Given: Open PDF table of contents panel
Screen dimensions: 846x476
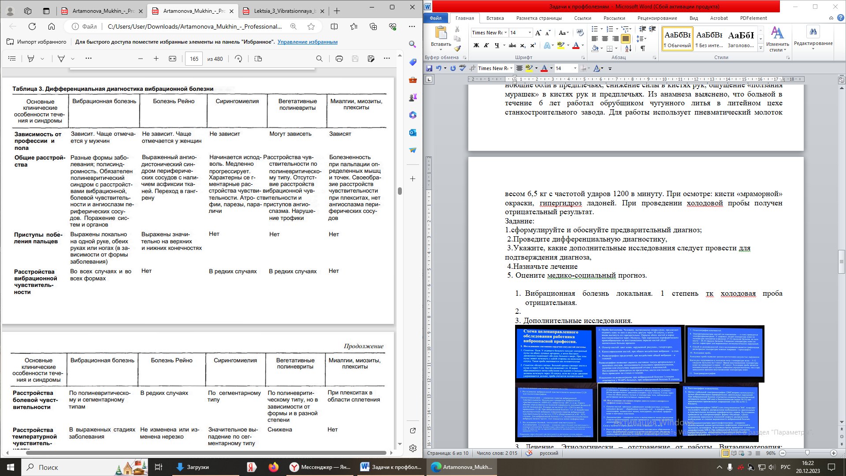Looking at the screenshot, I should (x=12, y=58).
